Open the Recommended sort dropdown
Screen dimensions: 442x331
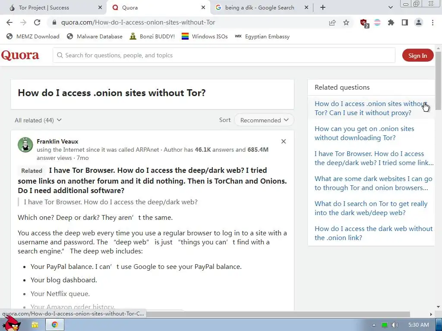pos(264,120)
